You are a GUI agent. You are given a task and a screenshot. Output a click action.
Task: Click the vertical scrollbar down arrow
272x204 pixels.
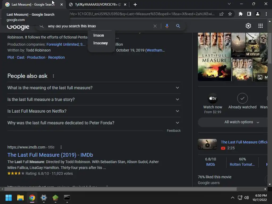[x=270, y=184]
